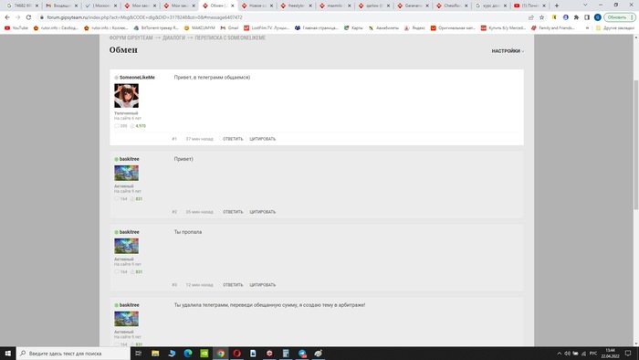Go back using the browser back arrow
This screenshot has height=360, width=639.
(7, 17)
